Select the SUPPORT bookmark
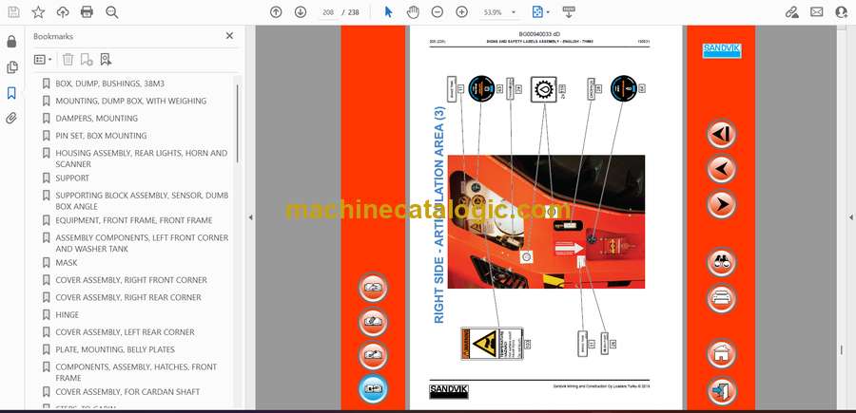Image resolution: width=856 pixels, height=413 pixels. click(x=72, y=178)
